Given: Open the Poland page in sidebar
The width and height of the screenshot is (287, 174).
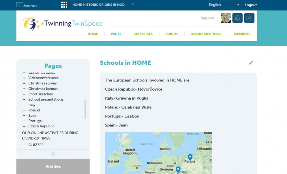Looking at the screenshot, I should (34, 110).
